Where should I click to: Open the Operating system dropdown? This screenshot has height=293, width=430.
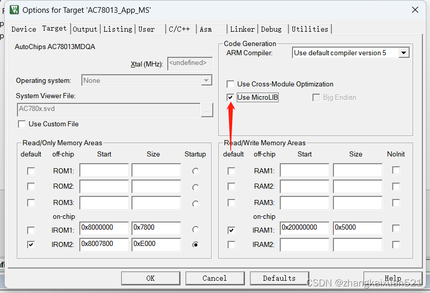[206, 80]
